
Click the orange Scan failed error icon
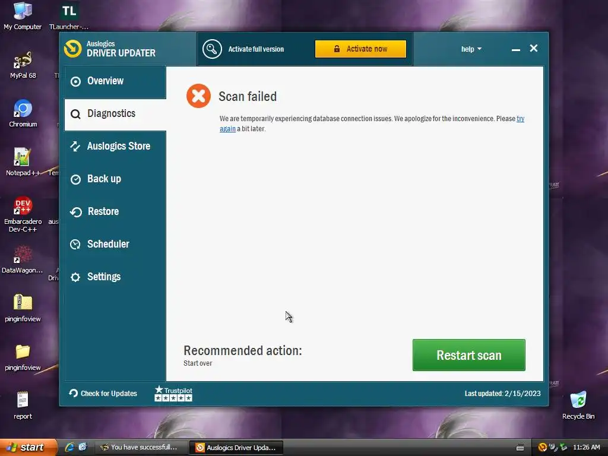[198, 96]
